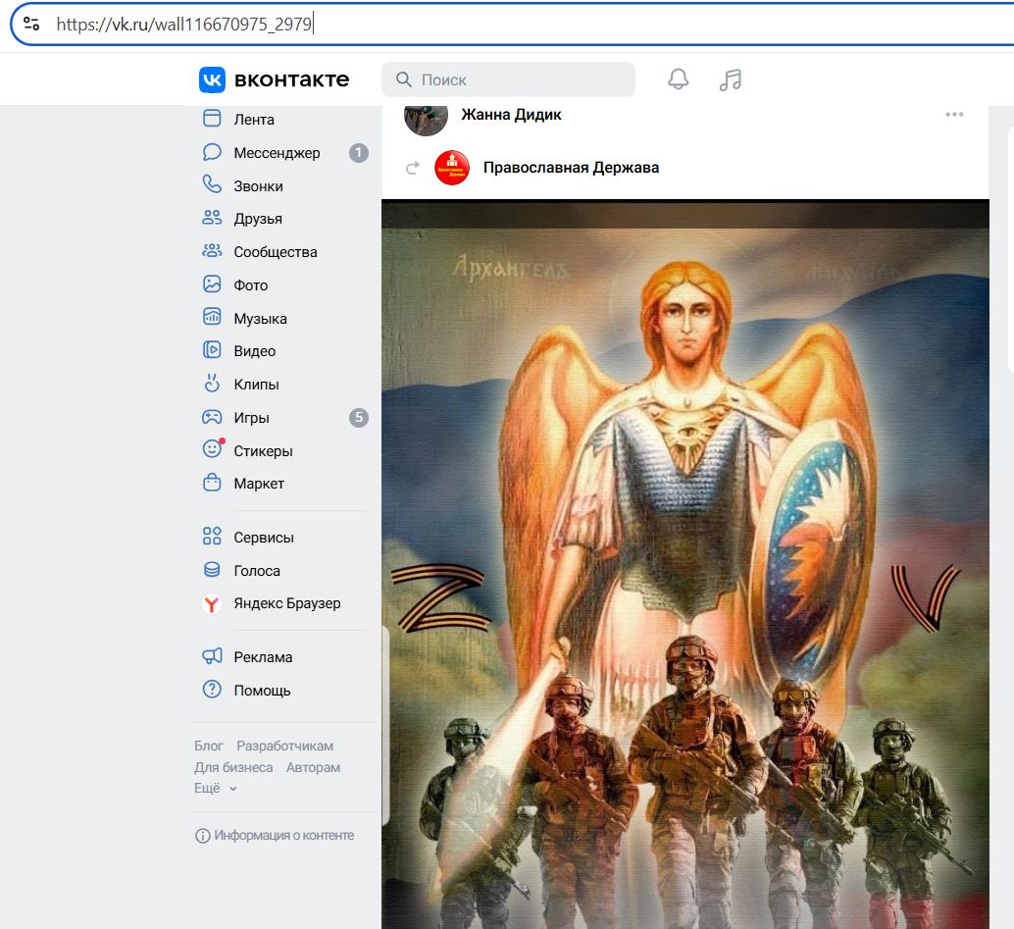
Task: Open Мессенджер in sidebar
Action: click(x=277, y=153)
